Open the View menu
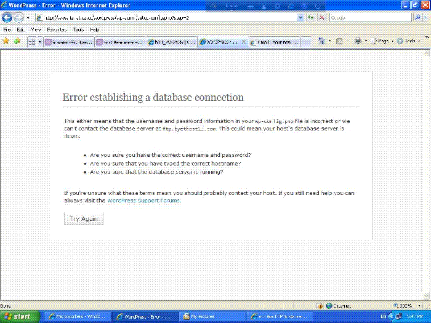Image resolution: width=431 pixels, height=323 pixels. coord(36,30)
